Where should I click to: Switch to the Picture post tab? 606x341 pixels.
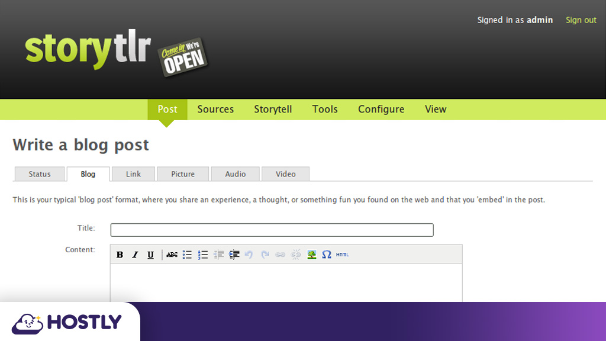tap(183, 174)
